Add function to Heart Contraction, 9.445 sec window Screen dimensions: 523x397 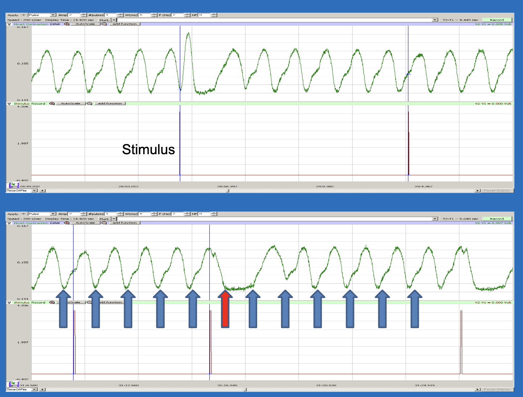point(125,24)
